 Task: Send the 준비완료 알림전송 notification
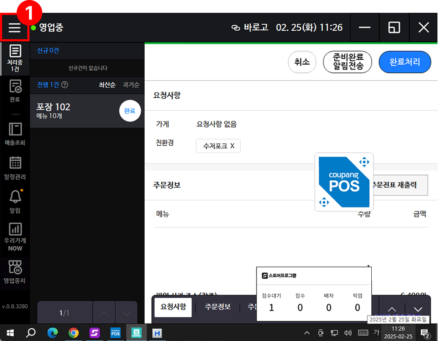click(x=347, y=62)
